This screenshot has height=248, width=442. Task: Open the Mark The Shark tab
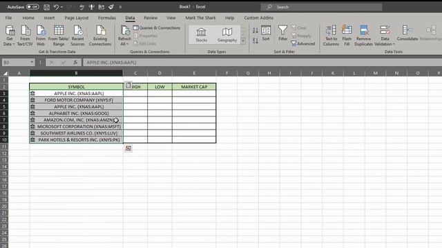click(200, 18)
